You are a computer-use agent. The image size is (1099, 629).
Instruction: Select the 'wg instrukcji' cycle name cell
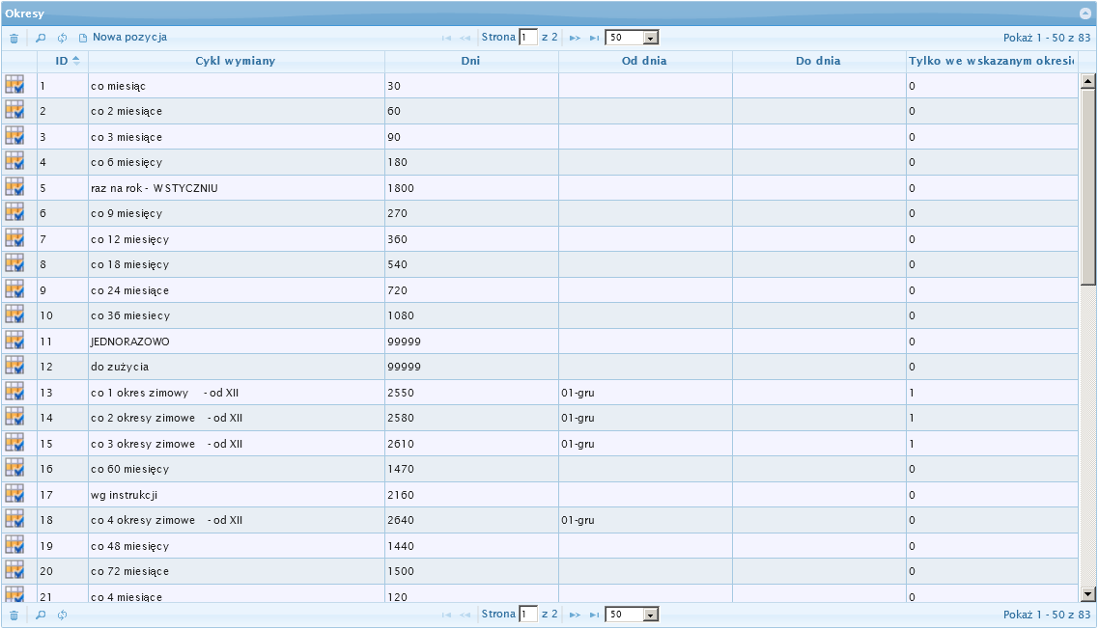(x=237, y=495)
